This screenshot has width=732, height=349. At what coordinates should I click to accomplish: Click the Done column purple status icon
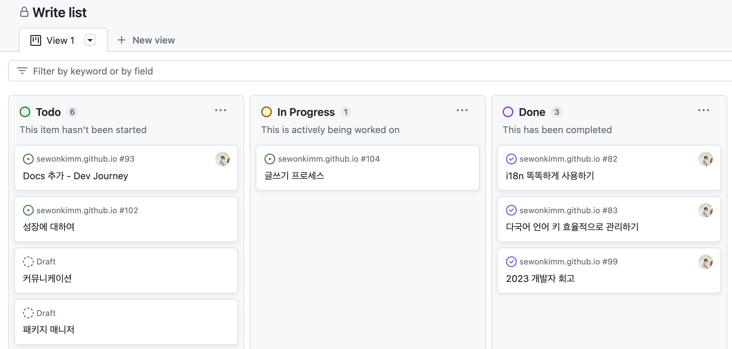pos(508,112)
